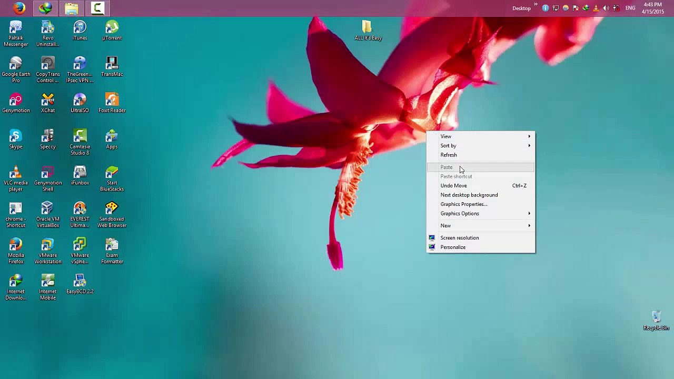Choose Refresh from the context menu
Screen dimensions: 674x379
[x=481, y=155]
